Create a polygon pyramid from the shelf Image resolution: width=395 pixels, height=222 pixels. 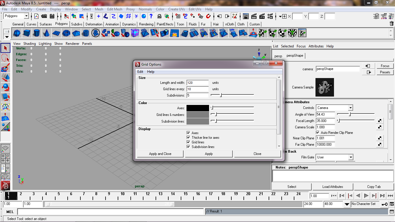pyautogui.click(x=76, y=33)
